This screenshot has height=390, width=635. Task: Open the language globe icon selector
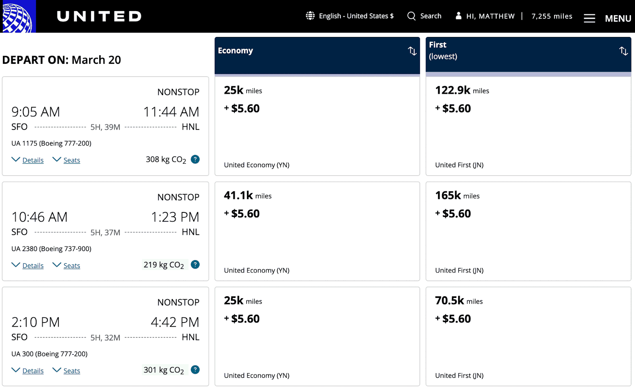[x=310, y=16]
